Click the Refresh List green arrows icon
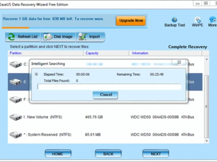217x162 pixels. coord(11,37)
